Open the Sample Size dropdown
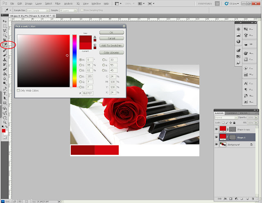The height and width of the screenshot is (203, 262). pos(38,10)
